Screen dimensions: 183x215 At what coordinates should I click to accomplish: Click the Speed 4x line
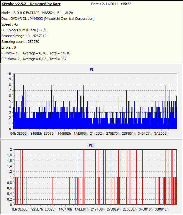[x=10, y=24]
